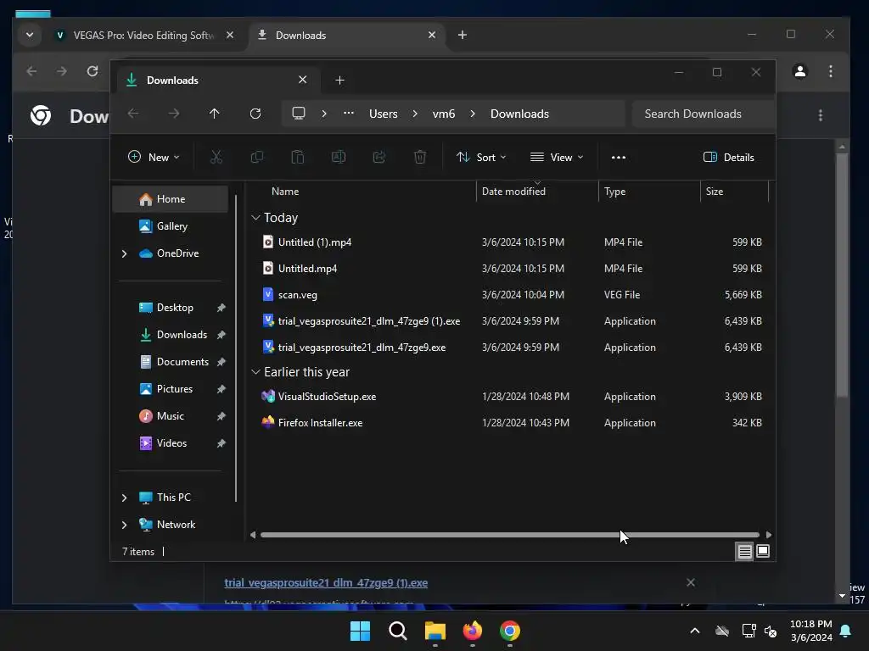Viewport: 869px width, 651px height.
Task: Click the Delete trash icon
Action: click(x=420, y=157)
